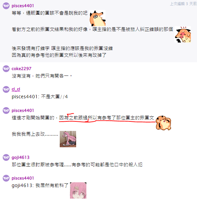Click the sweating fox sticker with red face
197x202 pixels.
[x=183, y=34]
